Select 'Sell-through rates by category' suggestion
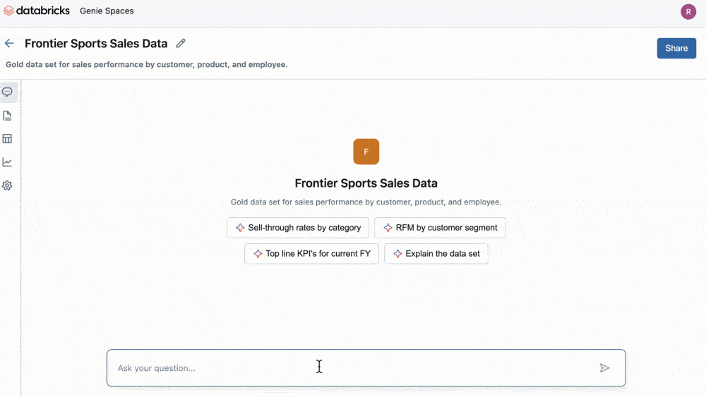 tap(297, 228)
